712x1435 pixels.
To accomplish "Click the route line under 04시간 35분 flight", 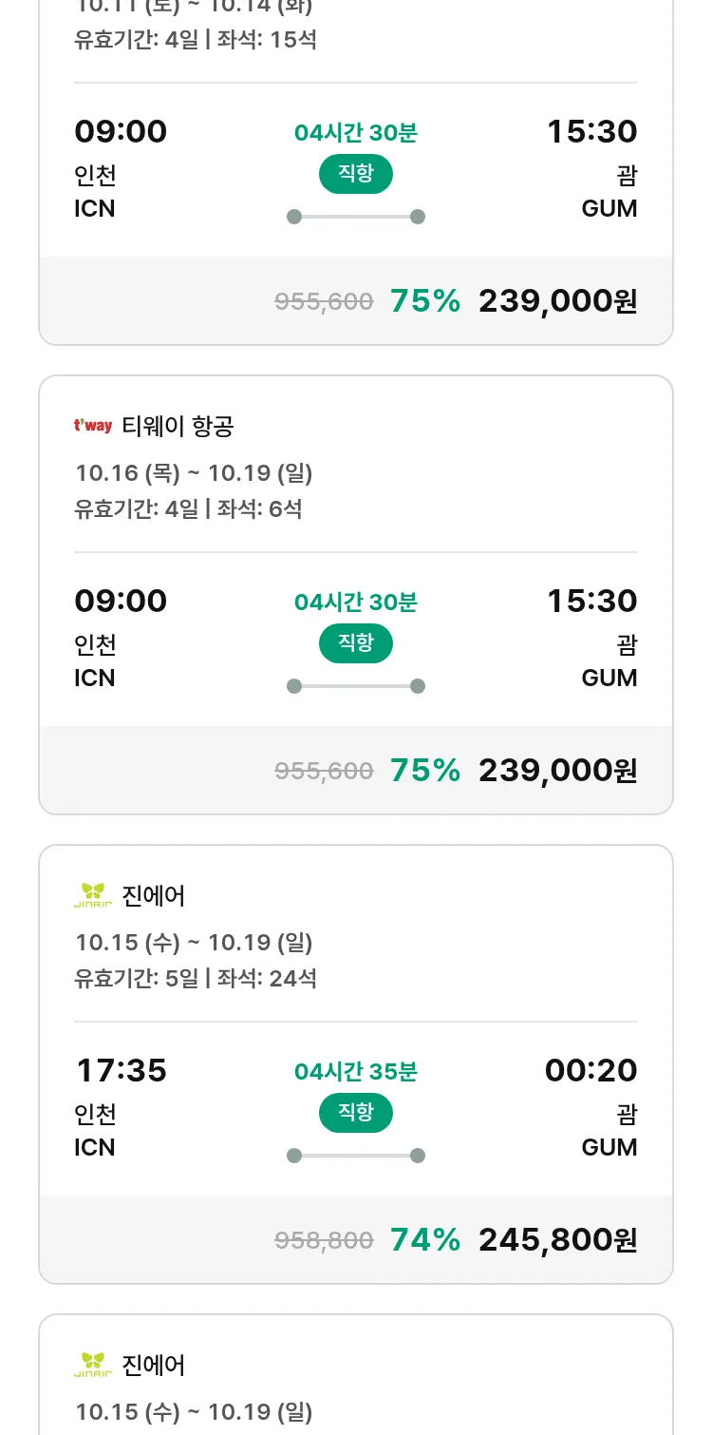I will click(355, 1156).
